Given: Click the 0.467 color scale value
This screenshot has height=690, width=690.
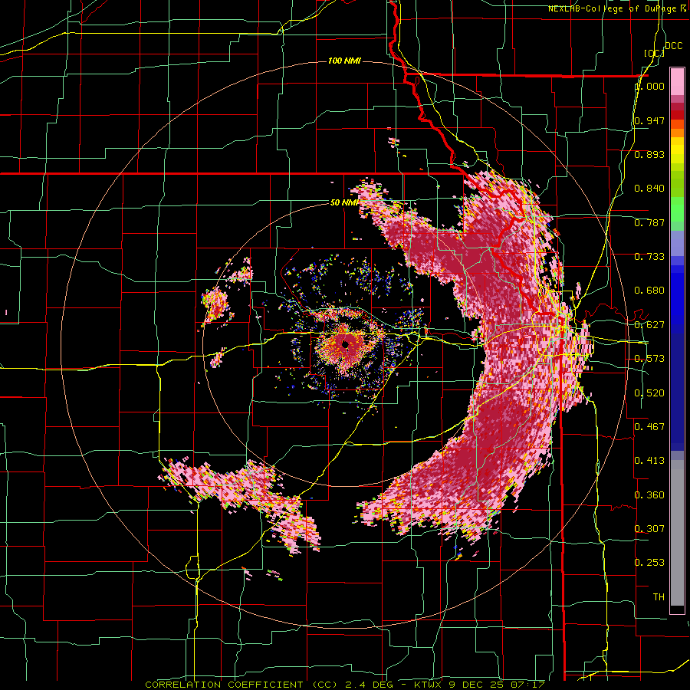Looking at the screenshot, I should click(649, 426).
